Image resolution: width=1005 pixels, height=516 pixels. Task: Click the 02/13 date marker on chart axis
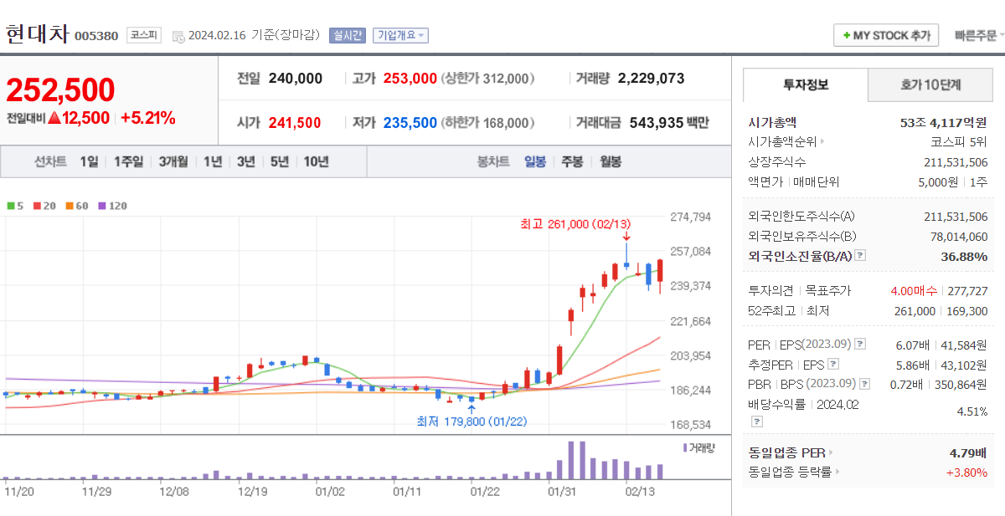tap(641, 492)
